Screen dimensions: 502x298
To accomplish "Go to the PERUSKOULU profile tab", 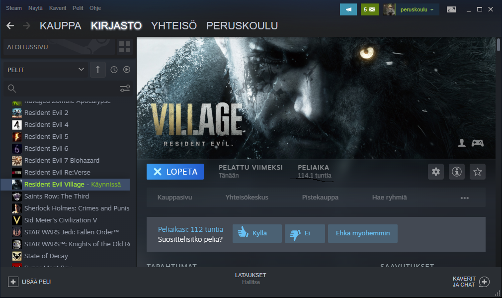I will [242, 26].
